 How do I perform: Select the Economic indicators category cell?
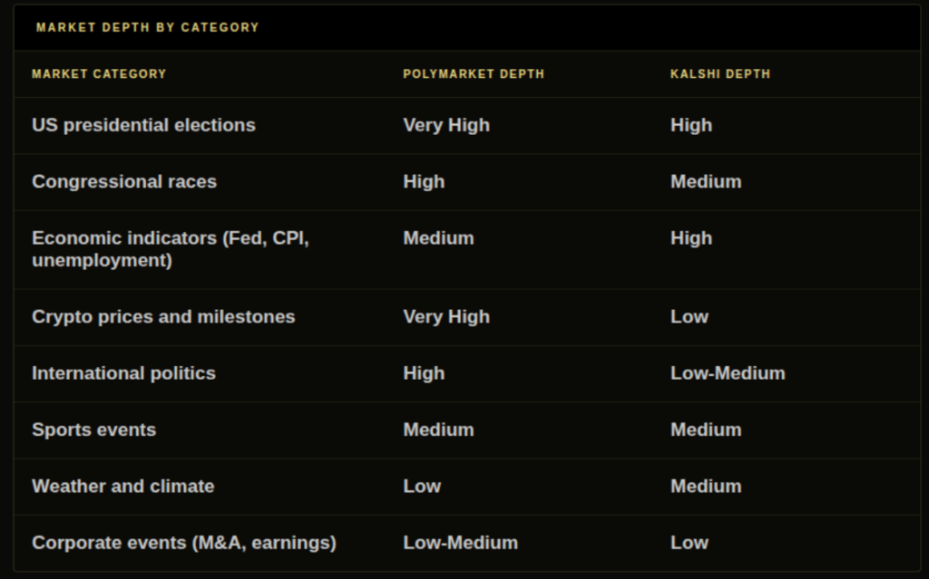tap(171, 249)
